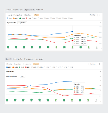Uncheck the 2025 year in the bottom panel

tap(7, 67)
